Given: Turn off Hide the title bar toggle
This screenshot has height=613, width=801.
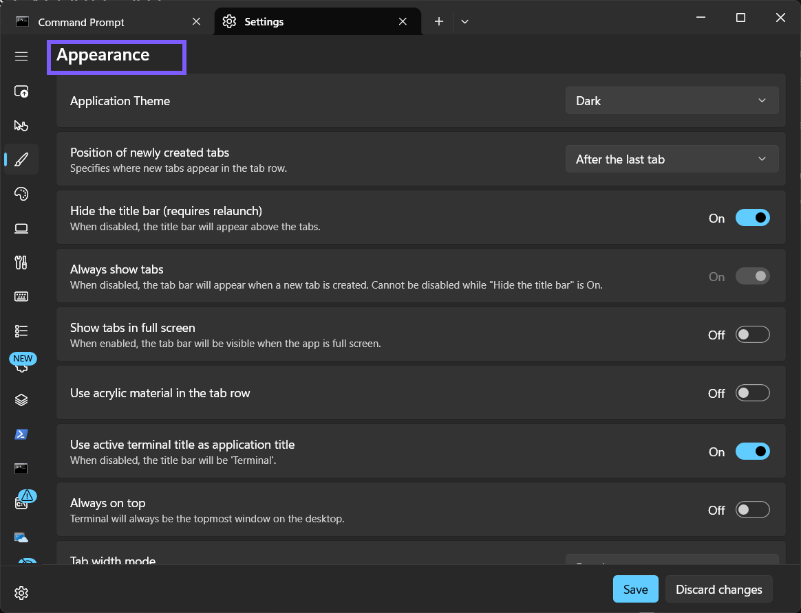Looking at the screenshot, I should coord(752,218).
